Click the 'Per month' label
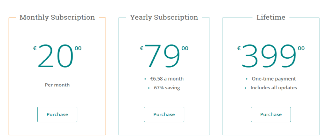The height and width of the screenshot is (137, 327). tap(57, 85)
